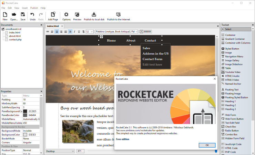The height and width of the screenshot is (155, 255).
Task: Open the Palatino Linotype font dropdown
Action: pos(116,32)
